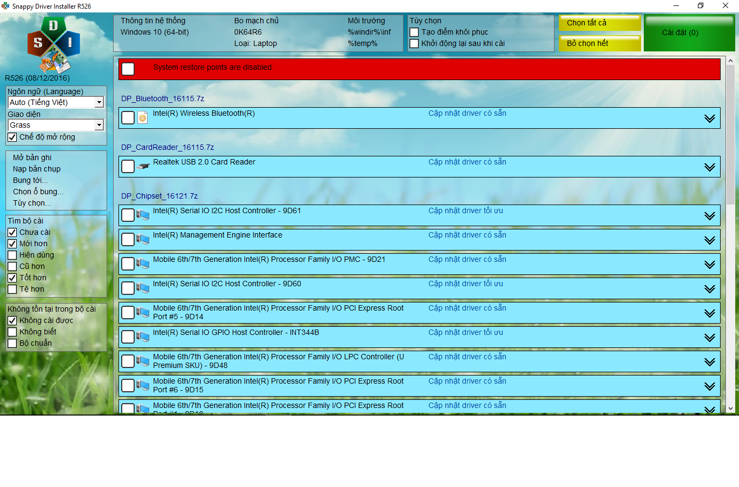Tick the system restore points disabled checkbox
The width and height of the screenshot is (739, 487).
coord(128,69)
